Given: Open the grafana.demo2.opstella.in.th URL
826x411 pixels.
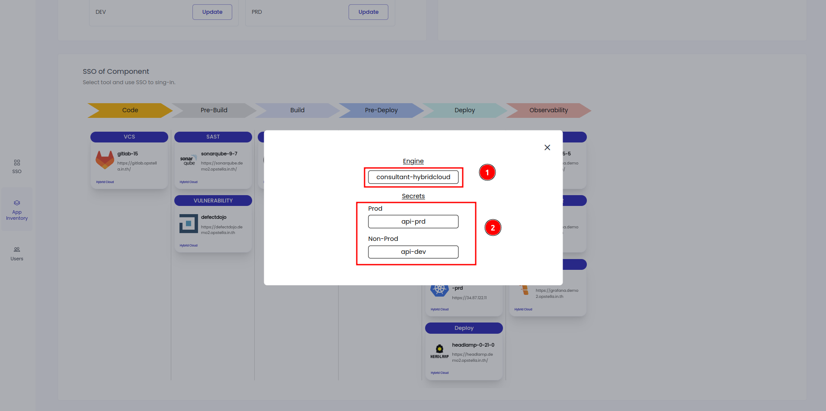Looking at the screenshot, I should (x=557, y=294).
